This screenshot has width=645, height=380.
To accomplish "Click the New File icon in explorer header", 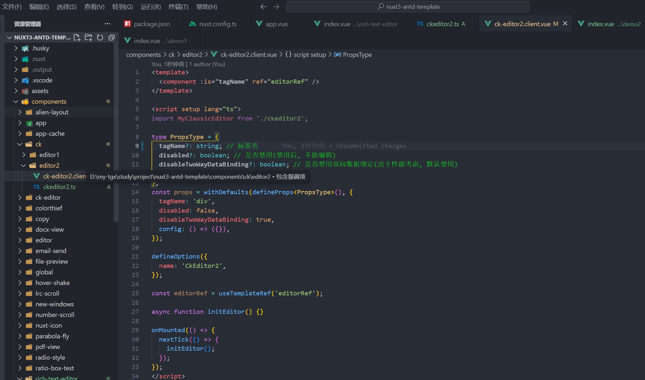I will [77, 37].
